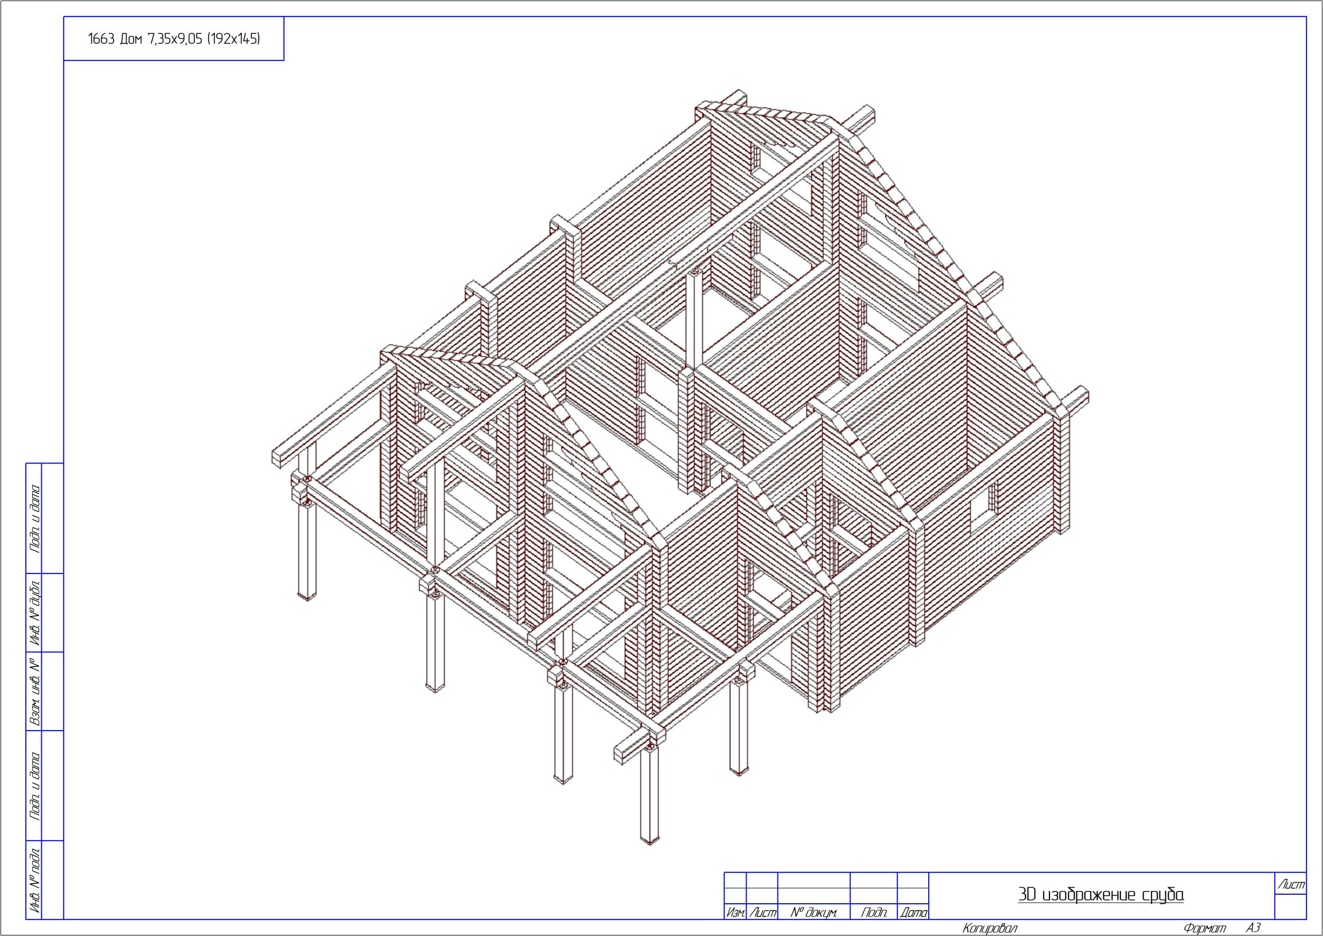Viewport: 1323px width, 936px height.
Task: Select the "№ докум." title block cell
Action: (x=813, y=913)
